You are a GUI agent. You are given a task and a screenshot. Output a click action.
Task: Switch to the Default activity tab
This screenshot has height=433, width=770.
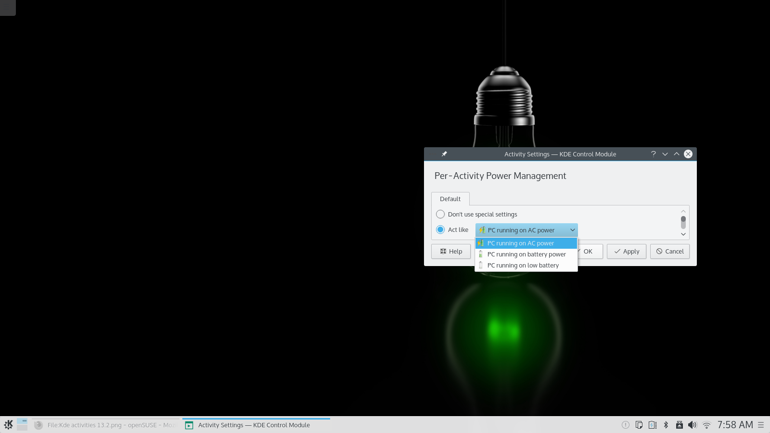(x=450, y=199)
